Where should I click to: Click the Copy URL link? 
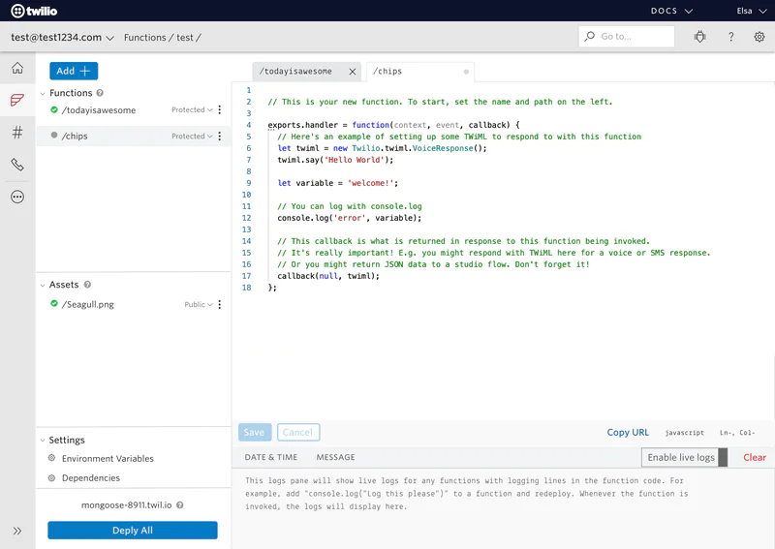(628, 433)
